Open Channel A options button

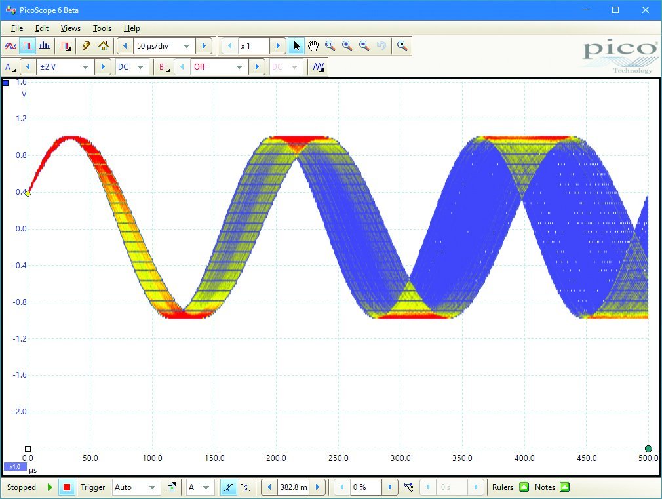[10, 67]
